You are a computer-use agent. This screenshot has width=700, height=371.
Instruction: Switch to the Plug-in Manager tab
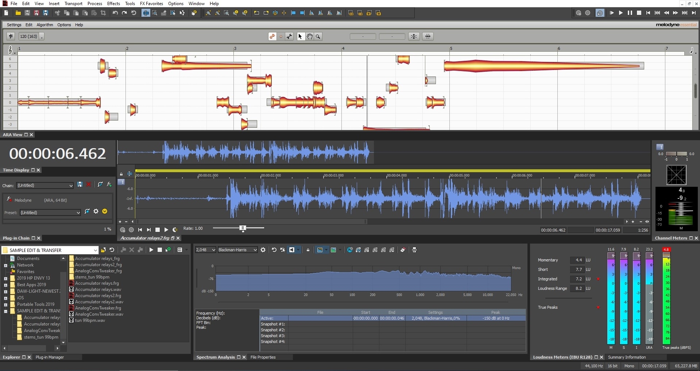[50, 357]
